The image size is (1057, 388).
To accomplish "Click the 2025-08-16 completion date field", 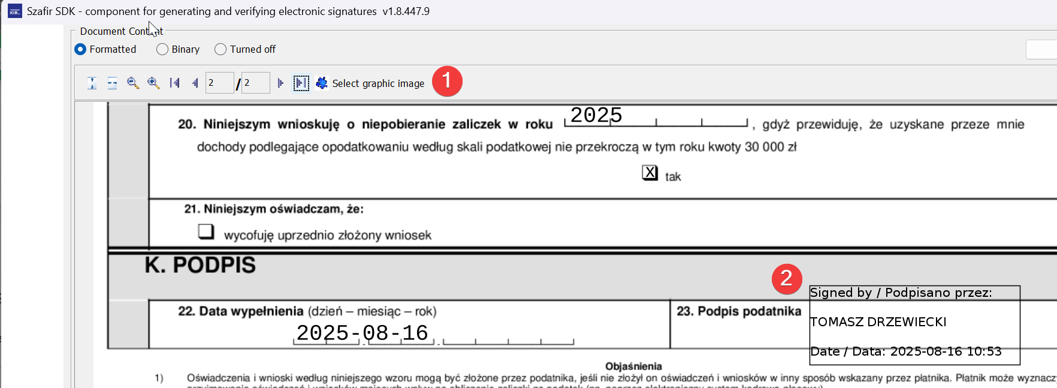I will pos(363,333).
